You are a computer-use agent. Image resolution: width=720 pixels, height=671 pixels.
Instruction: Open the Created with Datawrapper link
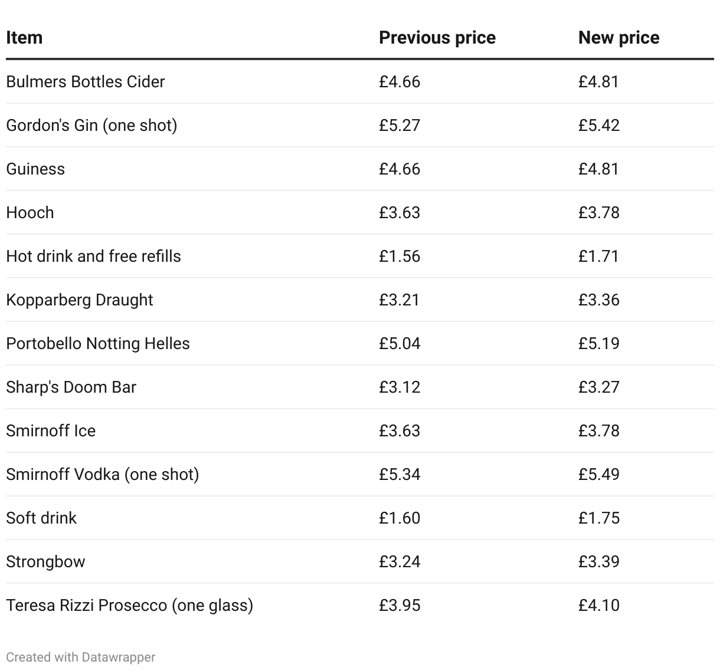pos(81,657)
